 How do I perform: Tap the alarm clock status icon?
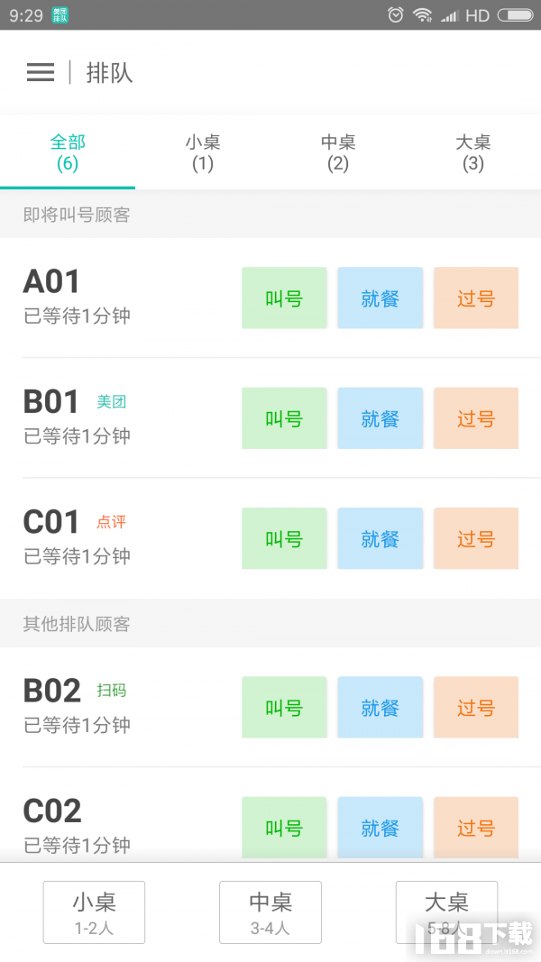396,14
